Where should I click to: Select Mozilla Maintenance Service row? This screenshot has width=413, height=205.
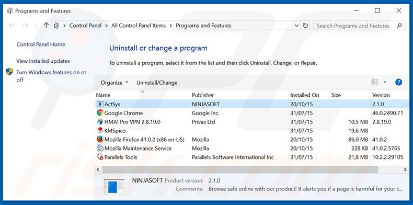(x=252, y=148)
